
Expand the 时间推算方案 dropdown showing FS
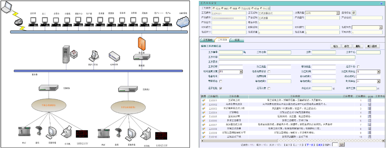click(241, 71)
